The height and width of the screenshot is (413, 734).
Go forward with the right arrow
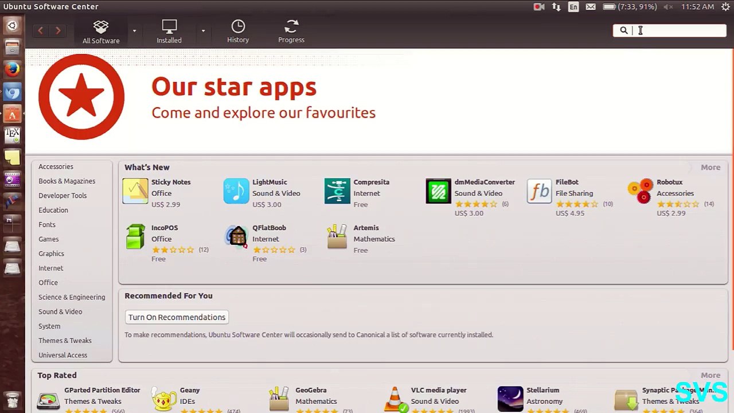[x=58, y=30]
